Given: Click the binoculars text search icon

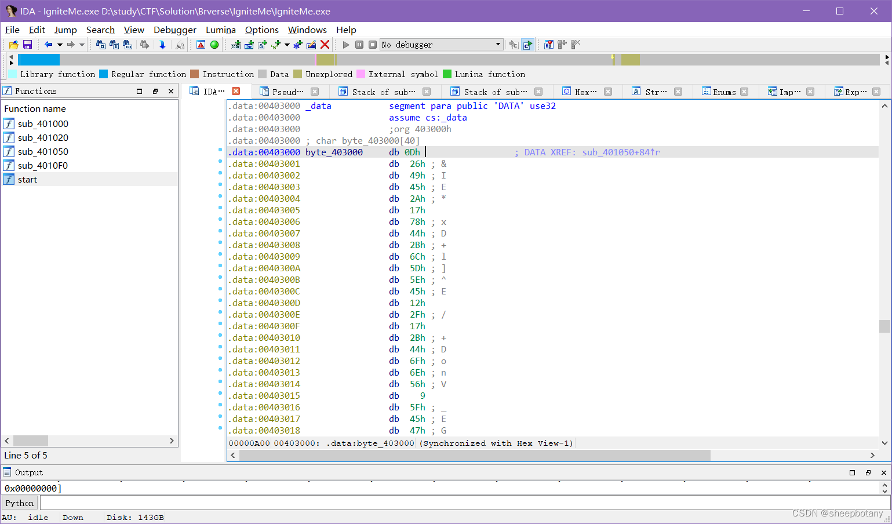Looking at the screenshot, I should [114, 45].
